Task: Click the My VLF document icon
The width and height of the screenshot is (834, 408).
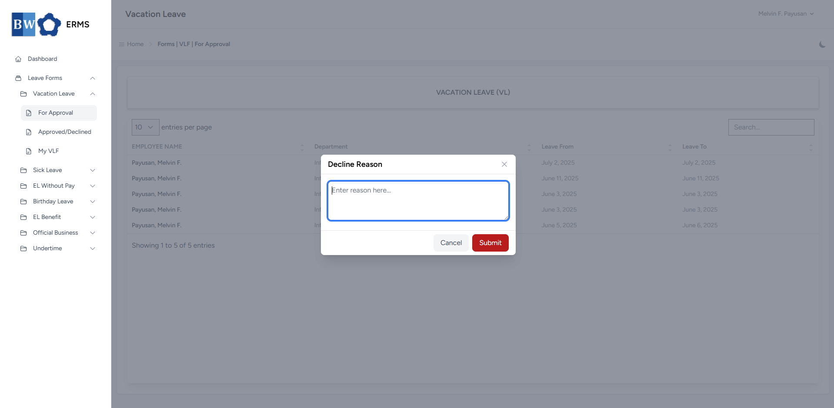Action: 29,151
